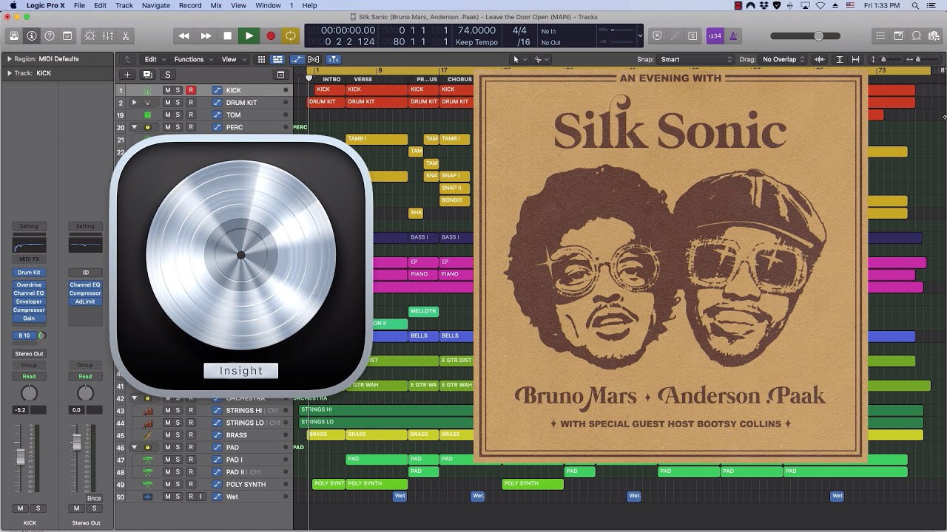
Task: Toggle Show Automation button
Action: (x=297, y=59)
